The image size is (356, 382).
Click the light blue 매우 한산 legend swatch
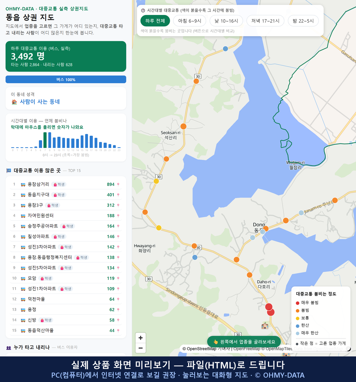point(297,333)
